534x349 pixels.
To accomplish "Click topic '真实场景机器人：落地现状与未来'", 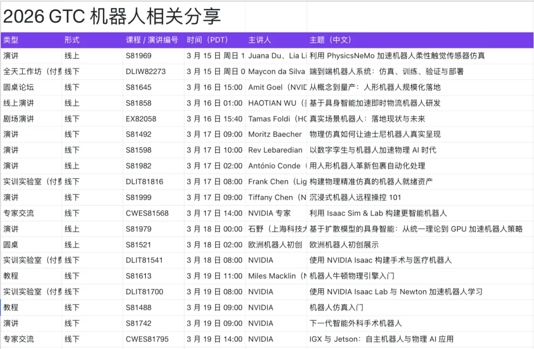I will click(367, 119).
